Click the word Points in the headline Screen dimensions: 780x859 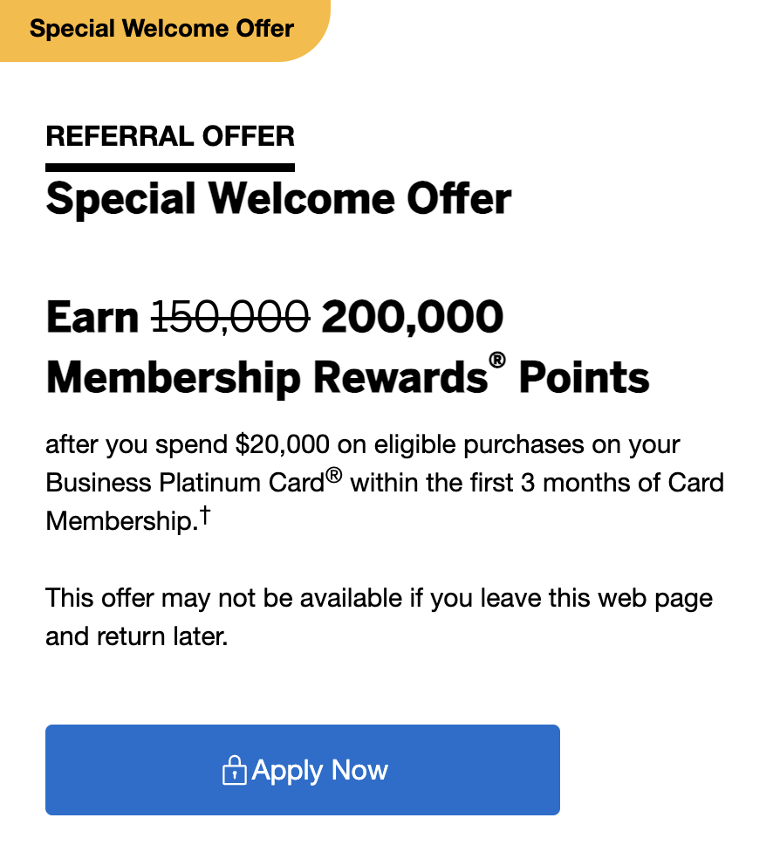[584, 377]
